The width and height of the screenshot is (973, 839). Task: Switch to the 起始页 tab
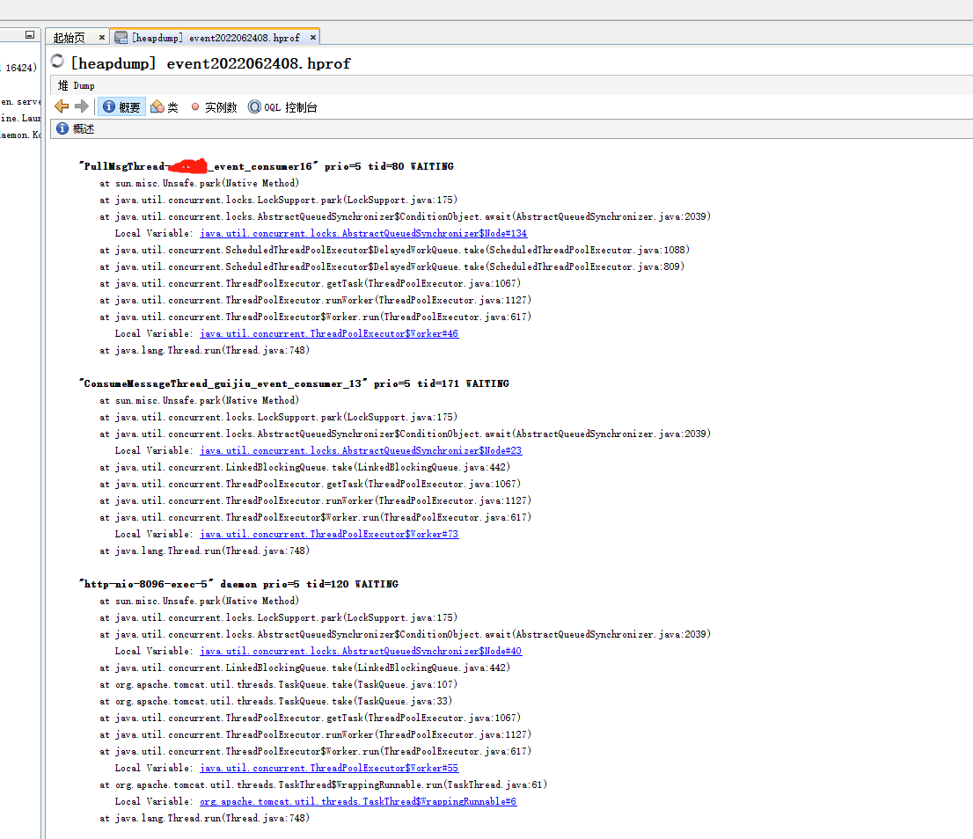pos(72,37)
